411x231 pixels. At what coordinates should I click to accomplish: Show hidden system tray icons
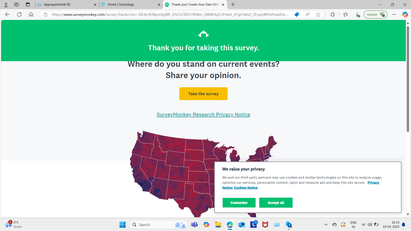pos(326,225)
